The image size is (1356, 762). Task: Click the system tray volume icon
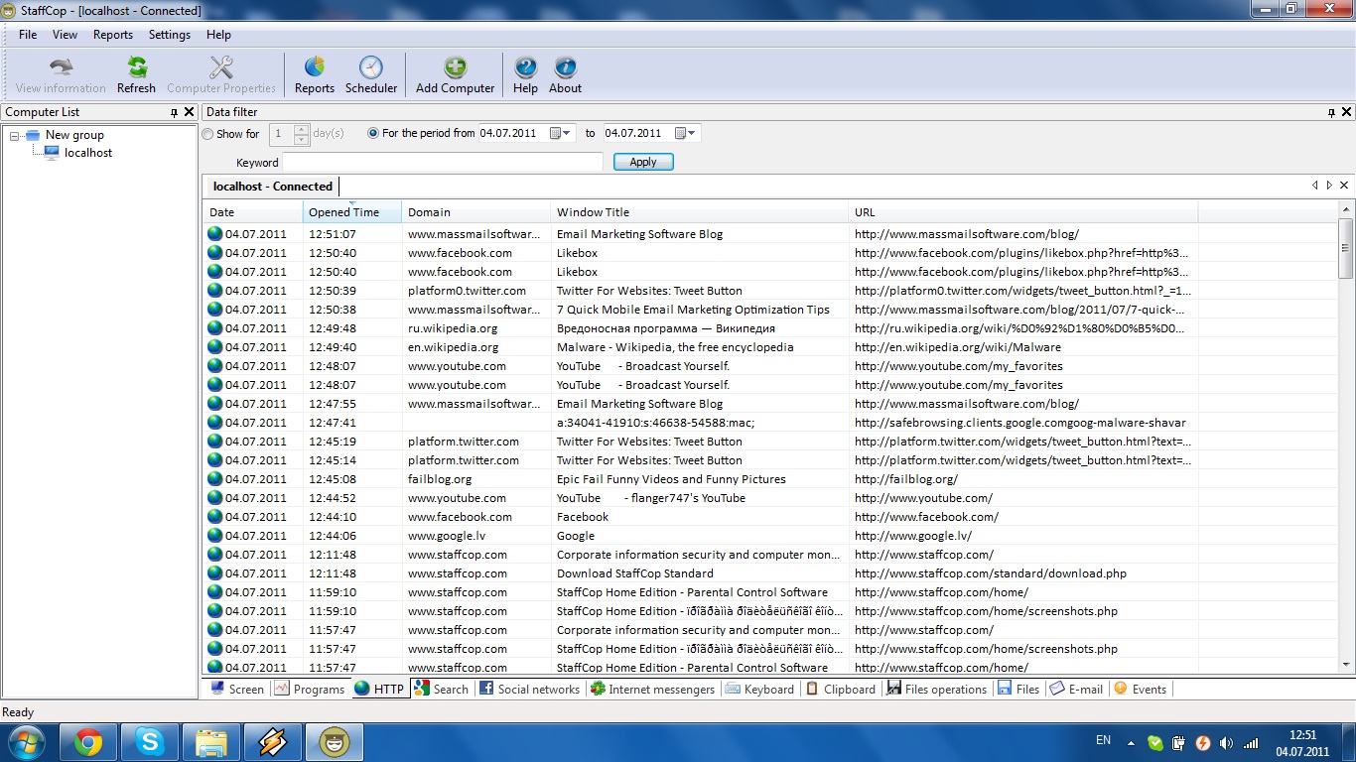click(x=1227, y=742)
